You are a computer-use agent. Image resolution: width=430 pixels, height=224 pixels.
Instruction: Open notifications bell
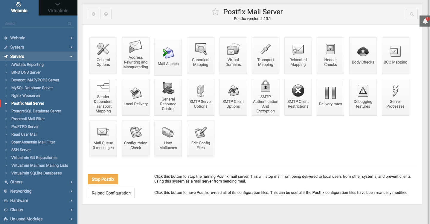point(425,21)
